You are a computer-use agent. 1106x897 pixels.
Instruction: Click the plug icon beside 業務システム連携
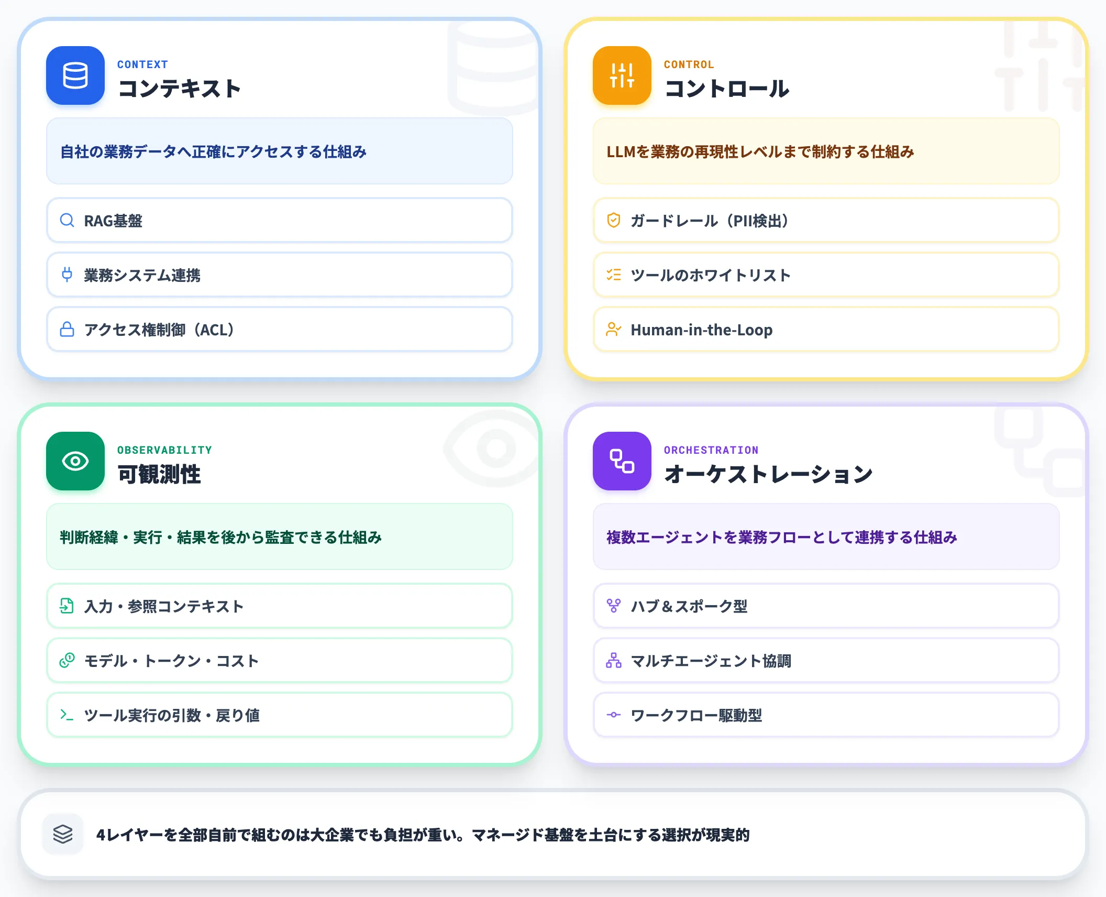click(x=67, y=275)
